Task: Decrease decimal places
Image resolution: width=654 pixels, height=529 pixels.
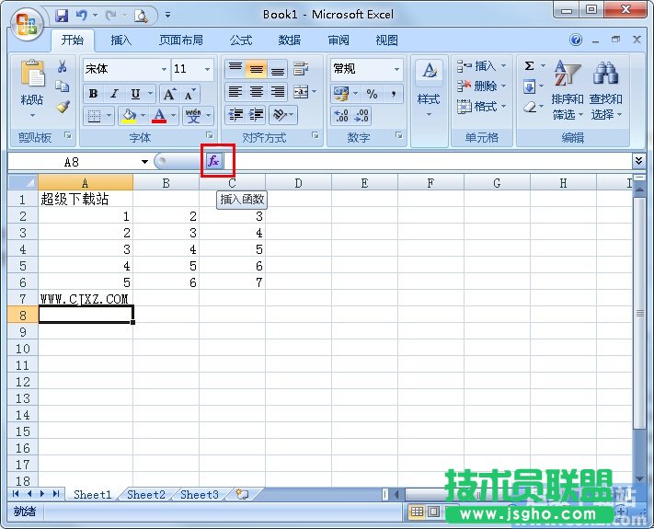Action: (361, 116)
